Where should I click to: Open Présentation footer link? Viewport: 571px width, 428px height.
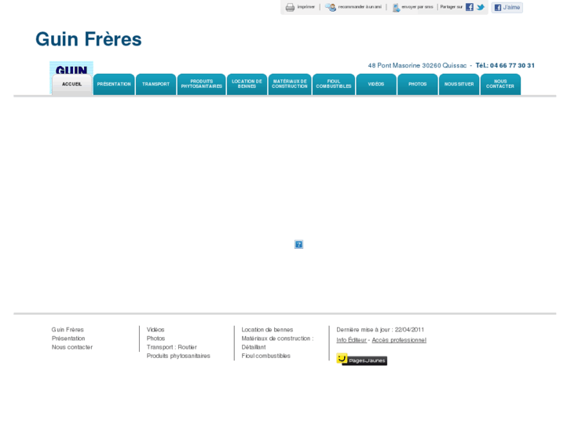coord(68,338)
